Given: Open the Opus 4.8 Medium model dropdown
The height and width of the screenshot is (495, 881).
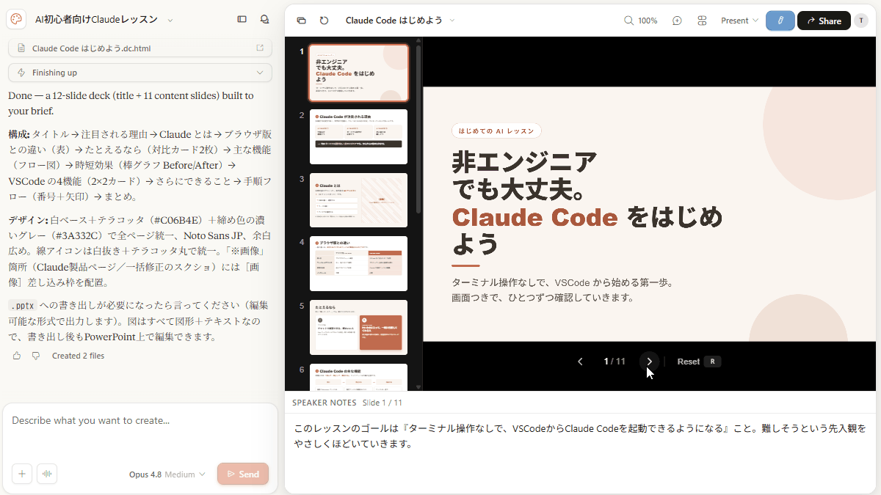Looking at the screenshot, I should [x=167, y=474].
